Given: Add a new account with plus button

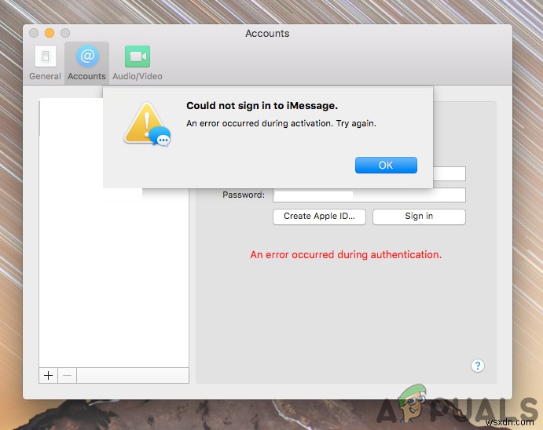Looking at the screenshot, I should 49,375.
